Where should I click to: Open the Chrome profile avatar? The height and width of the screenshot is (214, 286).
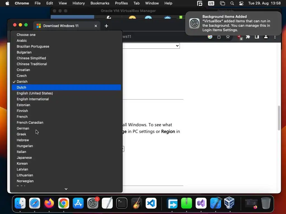click(266, 37)
